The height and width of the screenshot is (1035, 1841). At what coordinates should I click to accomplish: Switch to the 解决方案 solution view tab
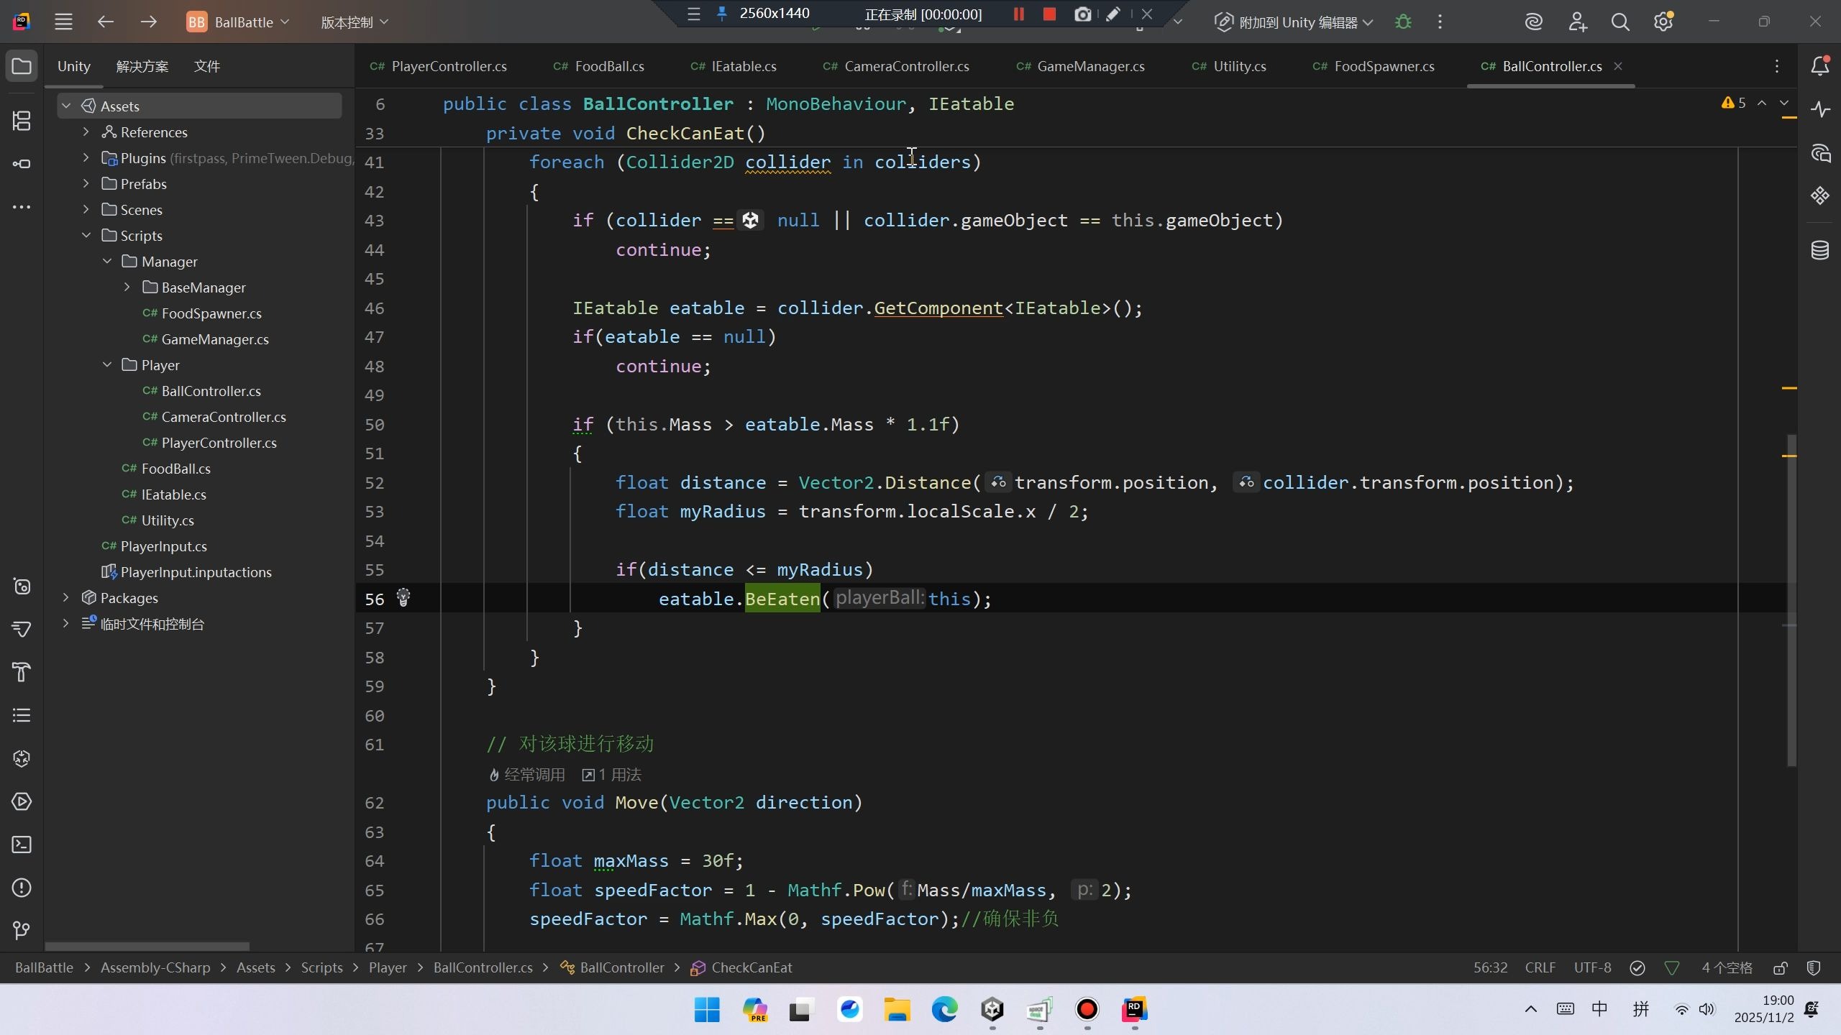142,66
